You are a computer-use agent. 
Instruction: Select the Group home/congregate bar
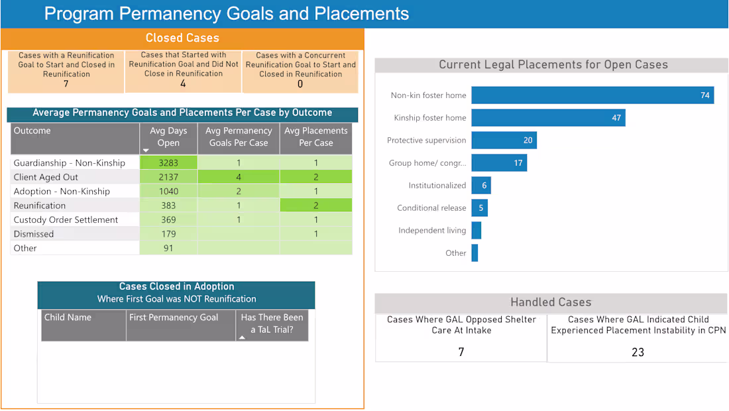point(499,162)
